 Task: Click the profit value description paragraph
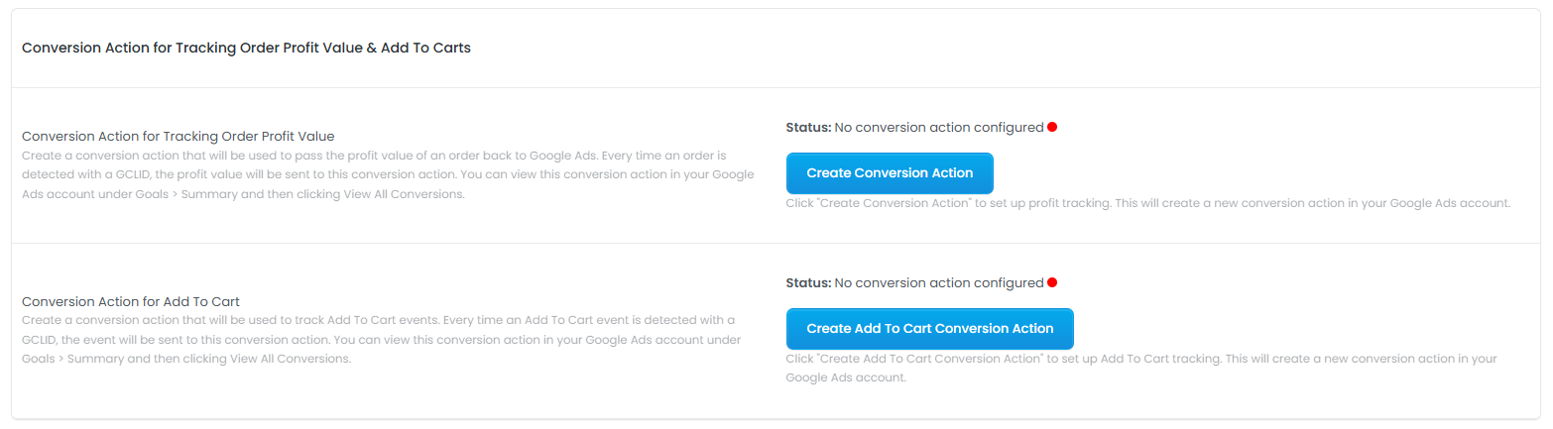pos(387,174)
